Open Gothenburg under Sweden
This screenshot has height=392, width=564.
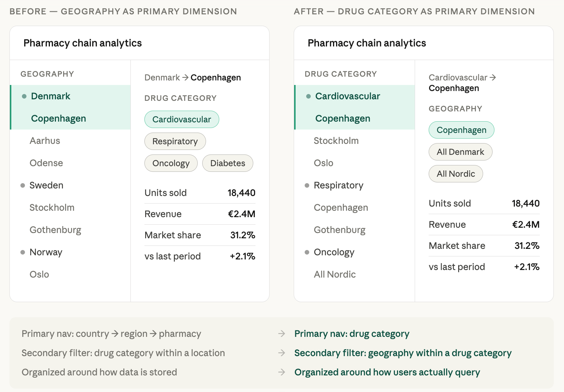coord(55,230)
